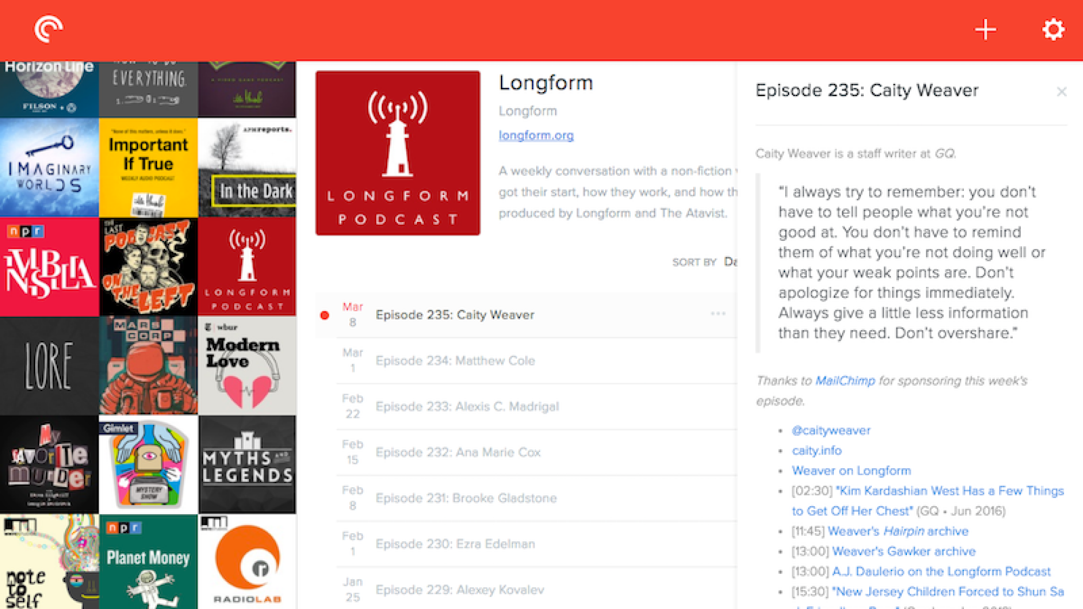Open the longform.org website link

(536, 135)
